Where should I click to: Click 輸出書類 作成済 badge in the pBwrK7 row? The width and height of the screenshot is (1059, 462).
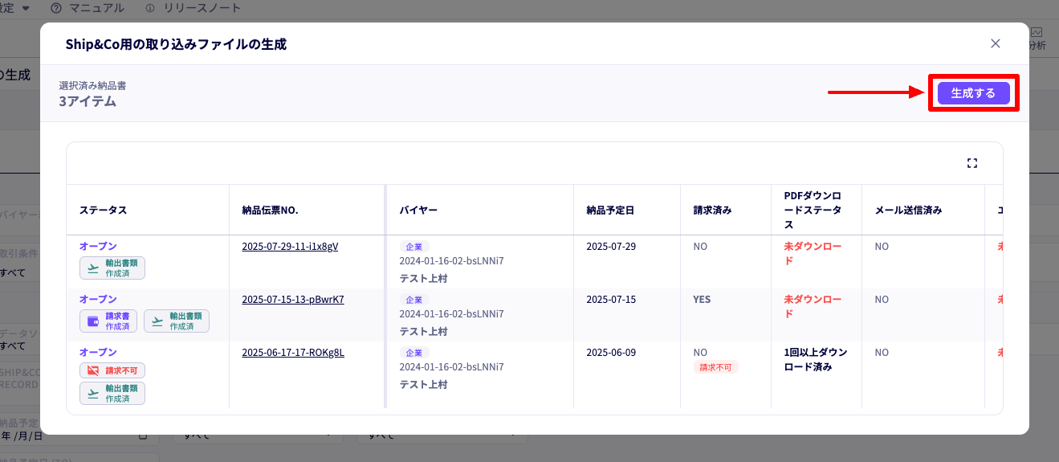tap(177, 321)
